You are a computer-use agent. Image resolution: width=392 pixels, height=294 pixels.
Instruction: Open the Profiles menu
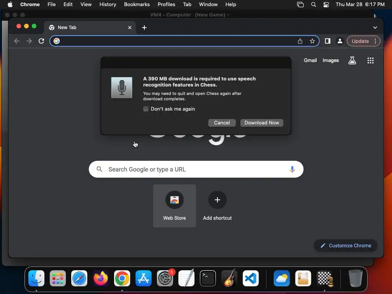166,5
